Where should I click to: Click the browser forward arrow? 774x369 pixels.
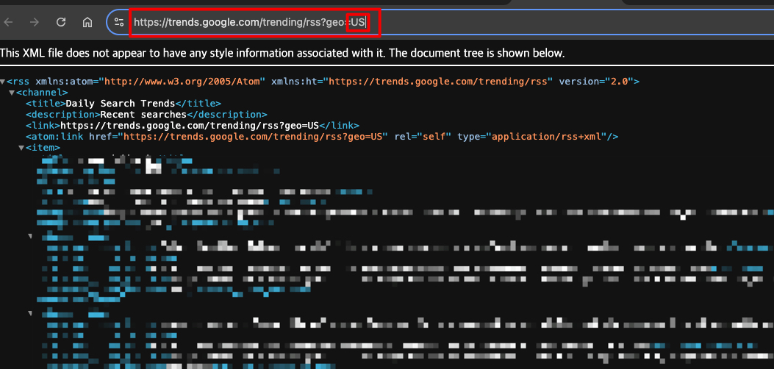tap(35, 22)
